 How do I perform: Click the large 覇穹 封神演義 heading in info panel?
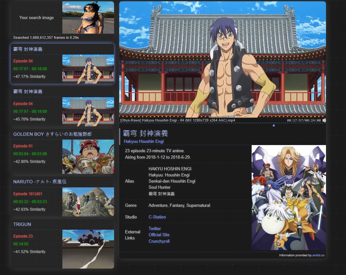145,133
